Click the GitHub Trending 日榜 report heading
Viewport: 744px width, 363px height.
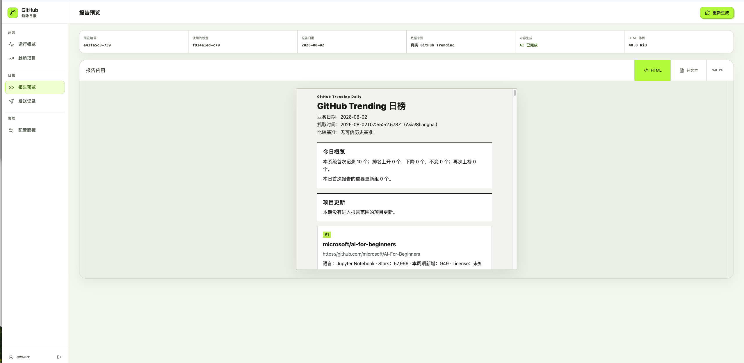click(361, 106)
